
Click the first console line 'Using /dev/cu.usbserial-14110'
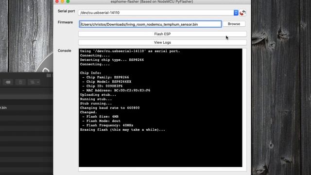(130, 51)
